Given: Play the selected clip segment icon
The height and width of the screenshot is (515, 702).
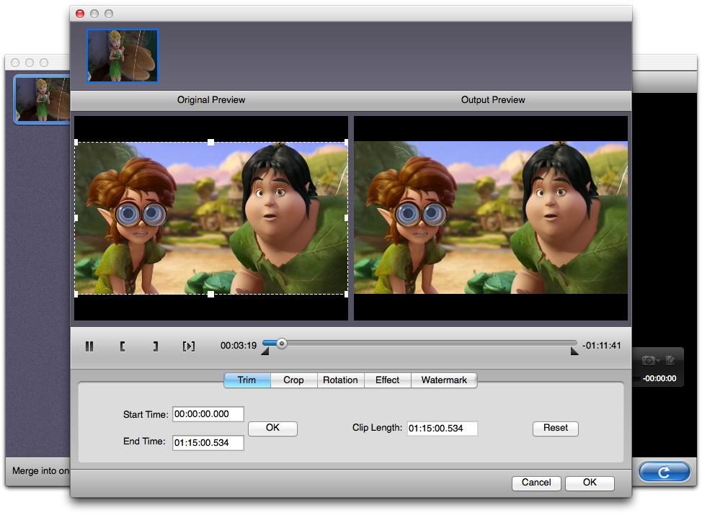Looking at the screenshot, I should click(x=189, y=346).
